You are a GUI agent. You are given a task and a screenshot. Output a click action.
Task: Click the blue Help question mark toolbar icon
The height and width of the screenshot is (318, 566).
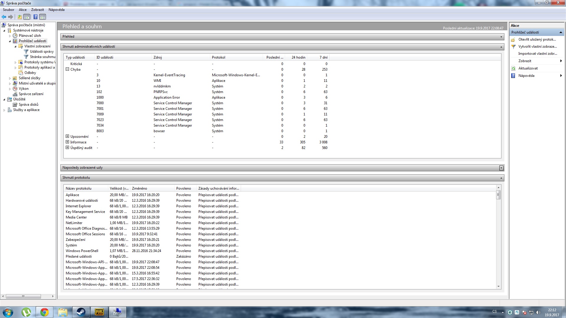point(35,17)
